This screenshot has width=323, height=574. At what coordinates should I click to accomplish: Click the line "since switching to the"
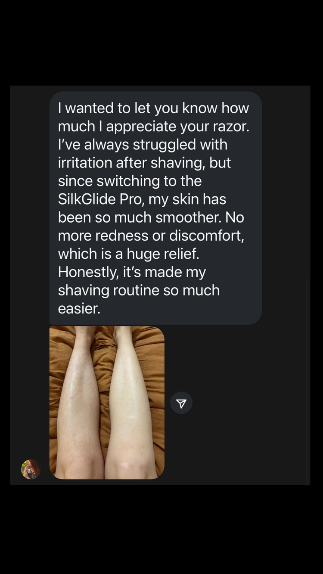[x=130, y=181]
